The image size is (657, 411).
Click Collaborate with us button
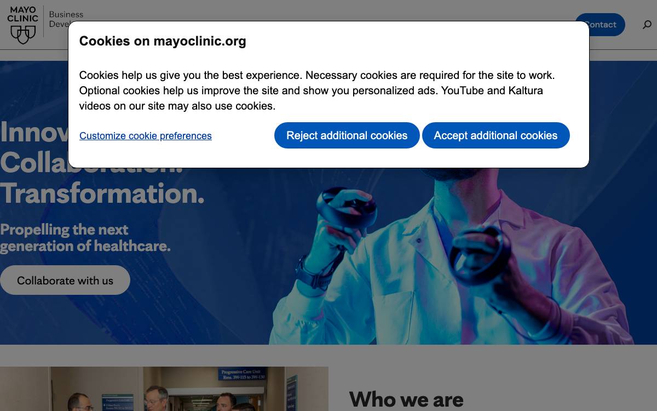tap(65, 280)
